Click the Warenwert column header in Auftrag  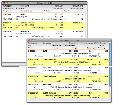tap(59, 6)
